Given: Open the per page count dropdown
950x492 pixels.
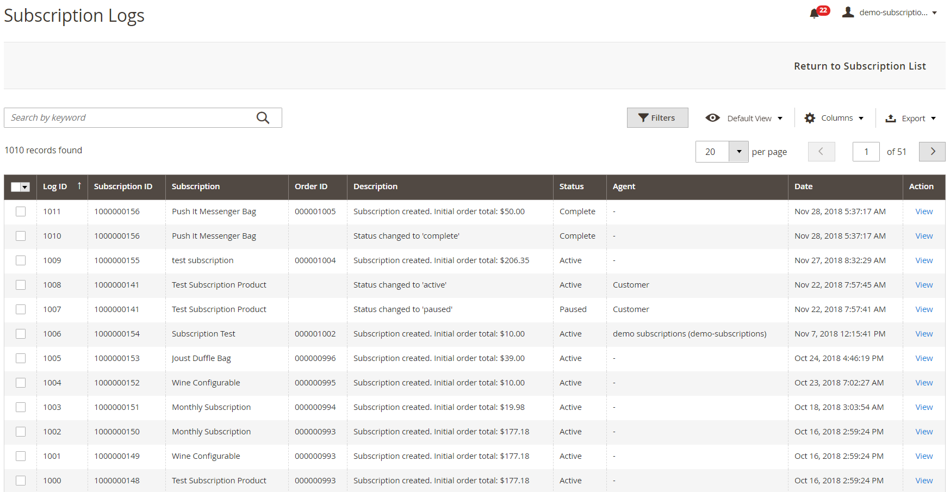Looking at the screenshot, I should [x=738, y=152].
